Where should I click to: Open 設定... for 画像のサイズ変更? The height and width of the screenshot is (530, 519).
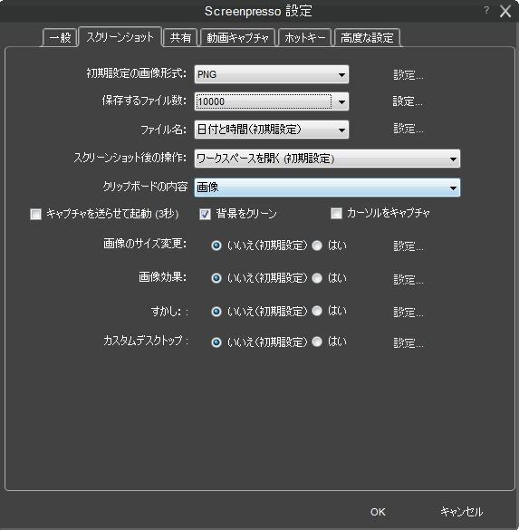(x=408, y=246)
